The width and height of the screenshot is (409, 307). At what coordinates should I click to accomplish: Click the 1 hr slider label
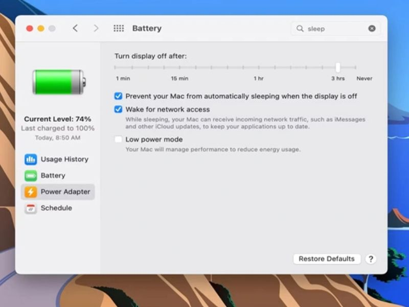[x=259, y=78]
